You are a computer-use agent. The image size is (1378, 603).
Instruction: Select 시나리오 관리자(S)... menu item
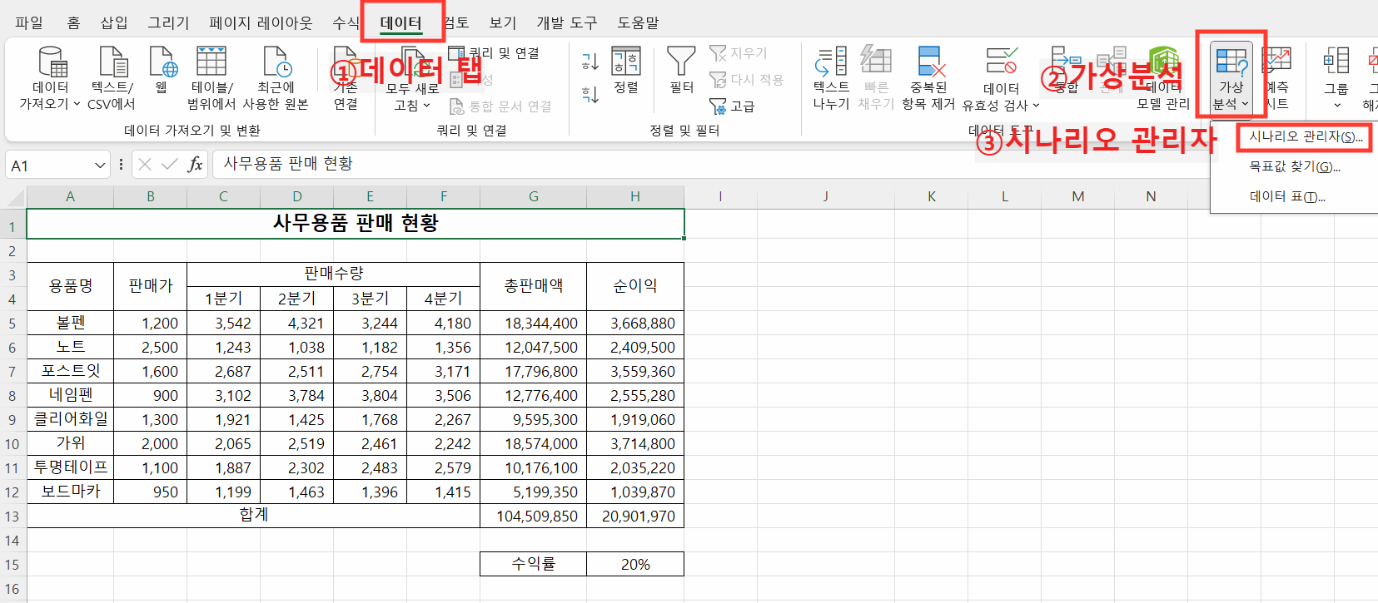(x=1306, y=136)
